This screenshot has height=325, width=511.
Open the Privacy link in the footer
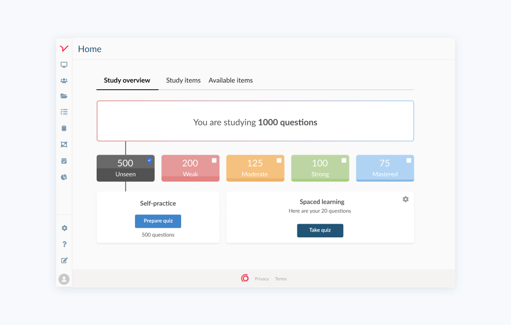pos(261,279)
